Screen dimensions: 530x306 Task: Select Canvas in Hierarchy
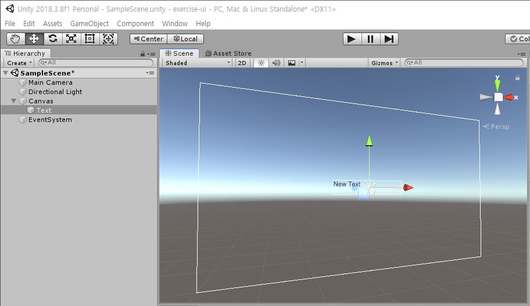(x=41, y=101)
